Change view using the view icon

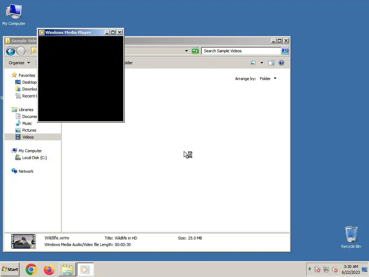click(x=253, y=63)
